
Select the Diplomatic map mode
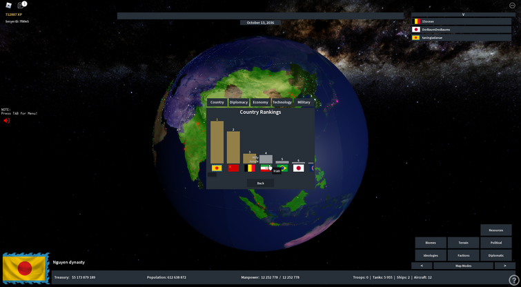click(x=495, y=255)
